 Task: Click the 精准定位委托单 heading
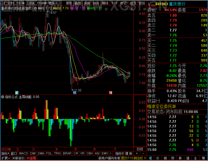pos(161,106)
